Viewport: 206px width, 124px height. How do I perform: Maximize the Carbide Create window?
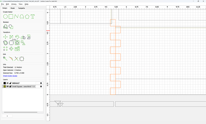click(x=198, y=1)
